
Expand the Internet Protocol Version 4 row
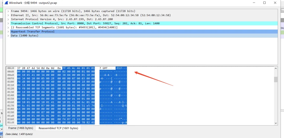pyautogui.click(x=8, y=19)
